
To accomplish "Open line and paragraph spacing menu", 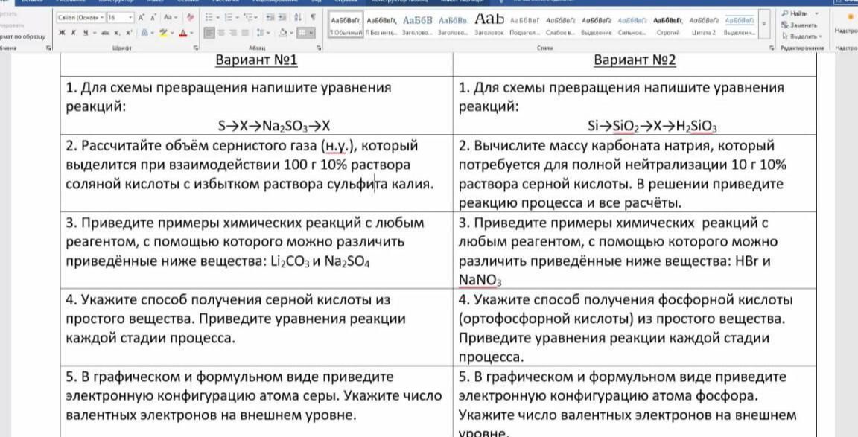I will pos(263,33).
